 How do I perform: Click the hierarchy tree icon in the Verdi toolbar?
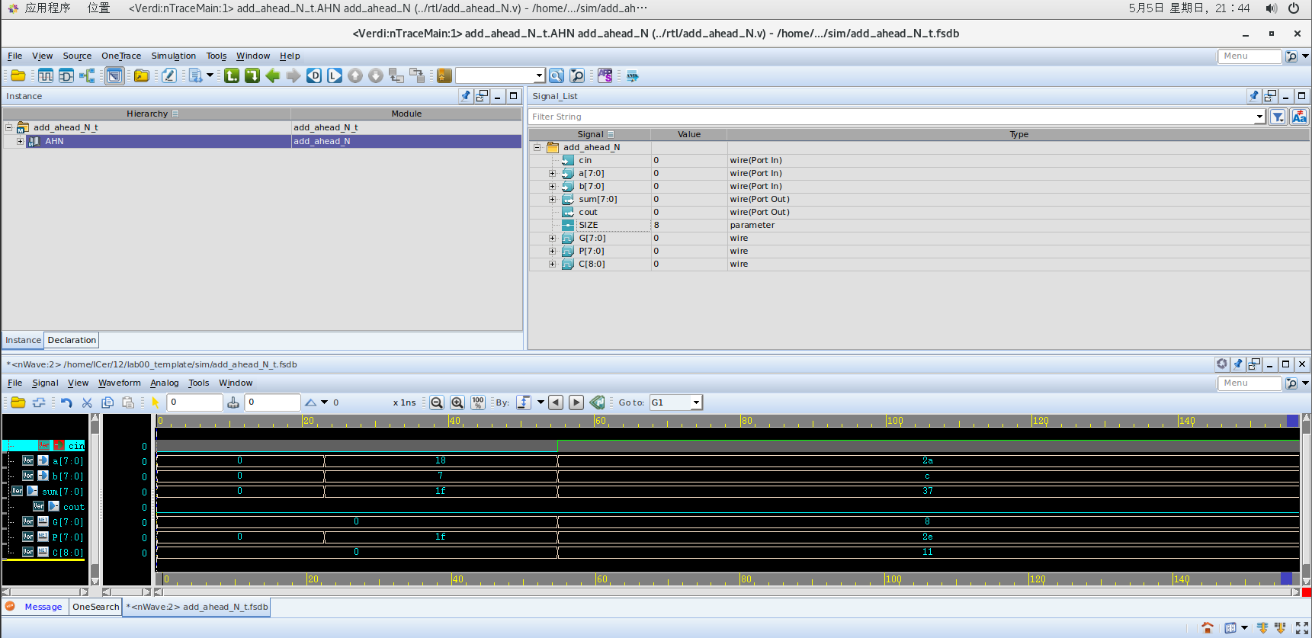87,75
